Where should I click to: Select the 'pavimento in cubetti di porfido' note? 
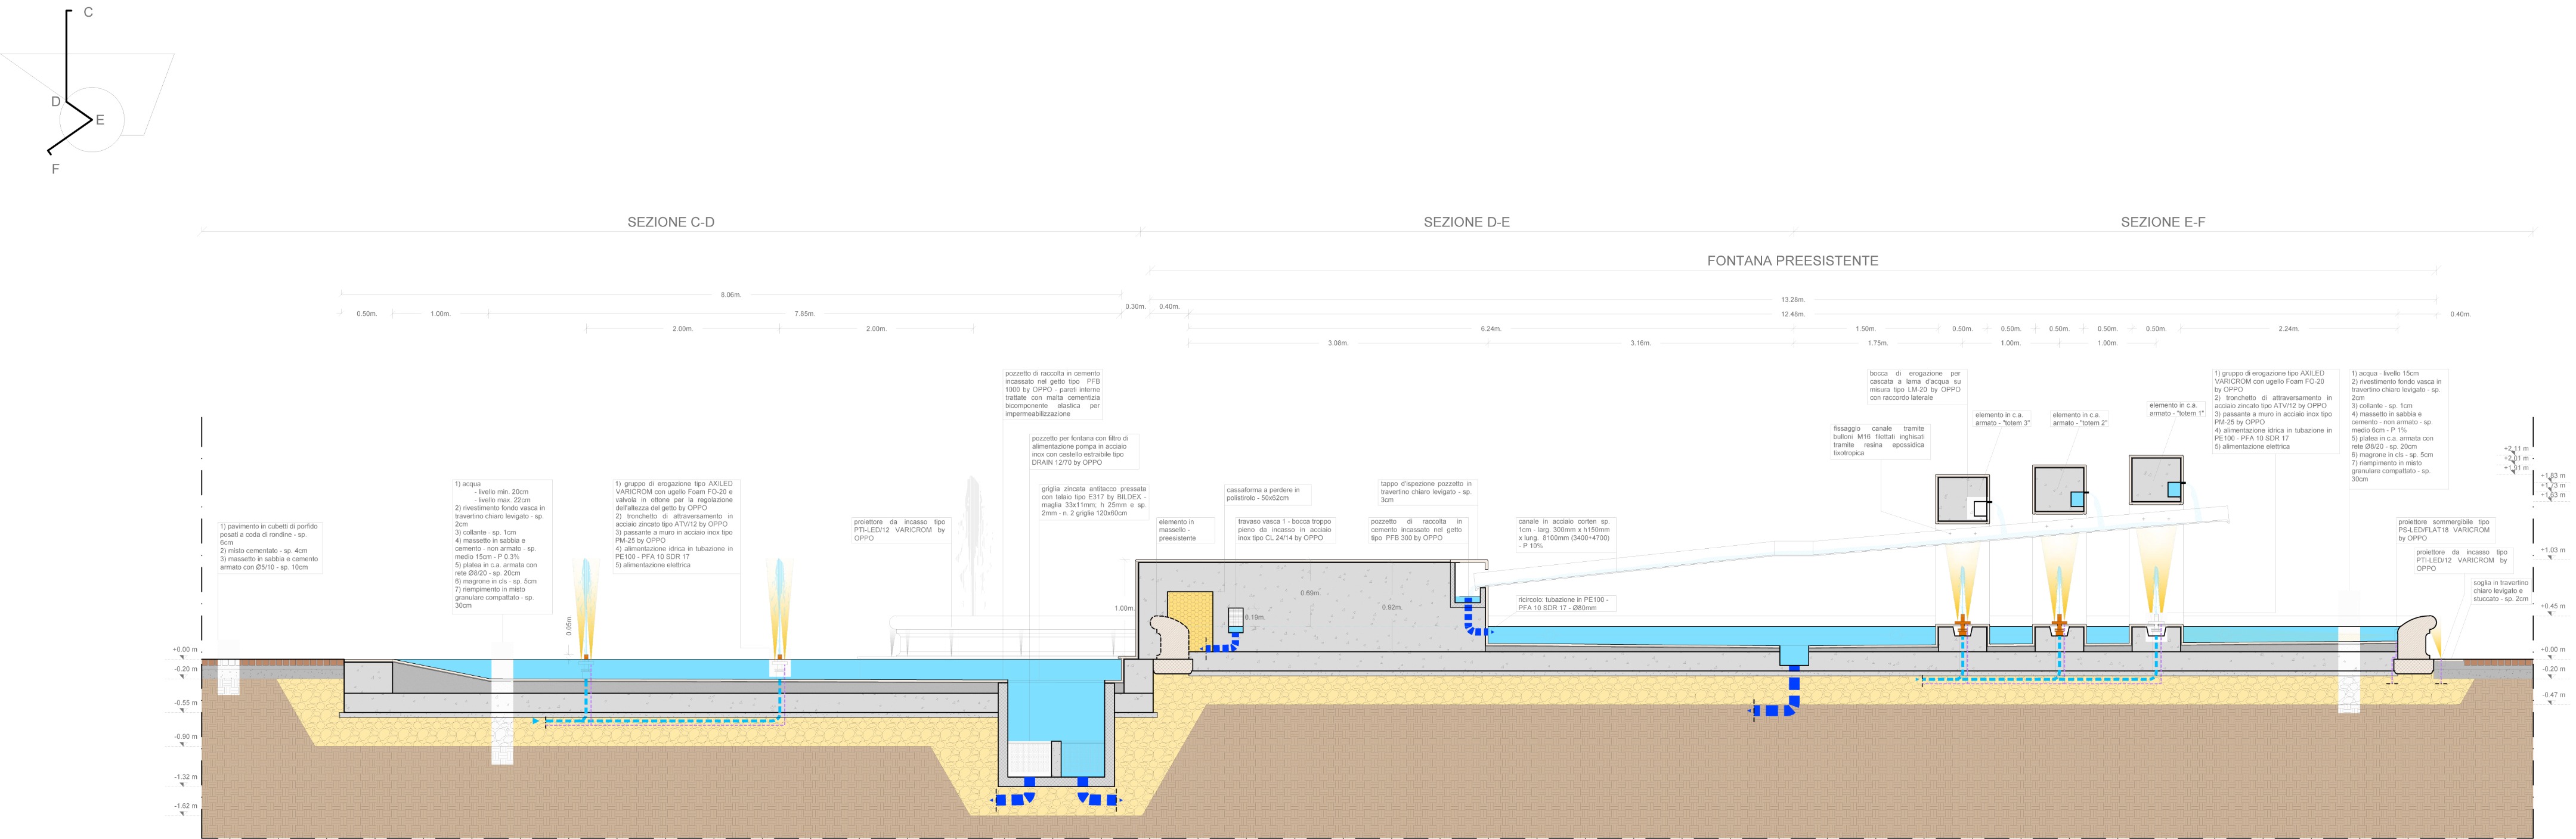pos(269,546)
